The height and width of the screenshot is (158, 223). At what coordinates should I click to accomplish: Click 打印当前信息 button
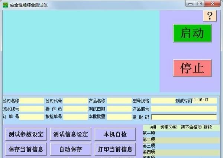pyautogui.click(x=115, y=149)
